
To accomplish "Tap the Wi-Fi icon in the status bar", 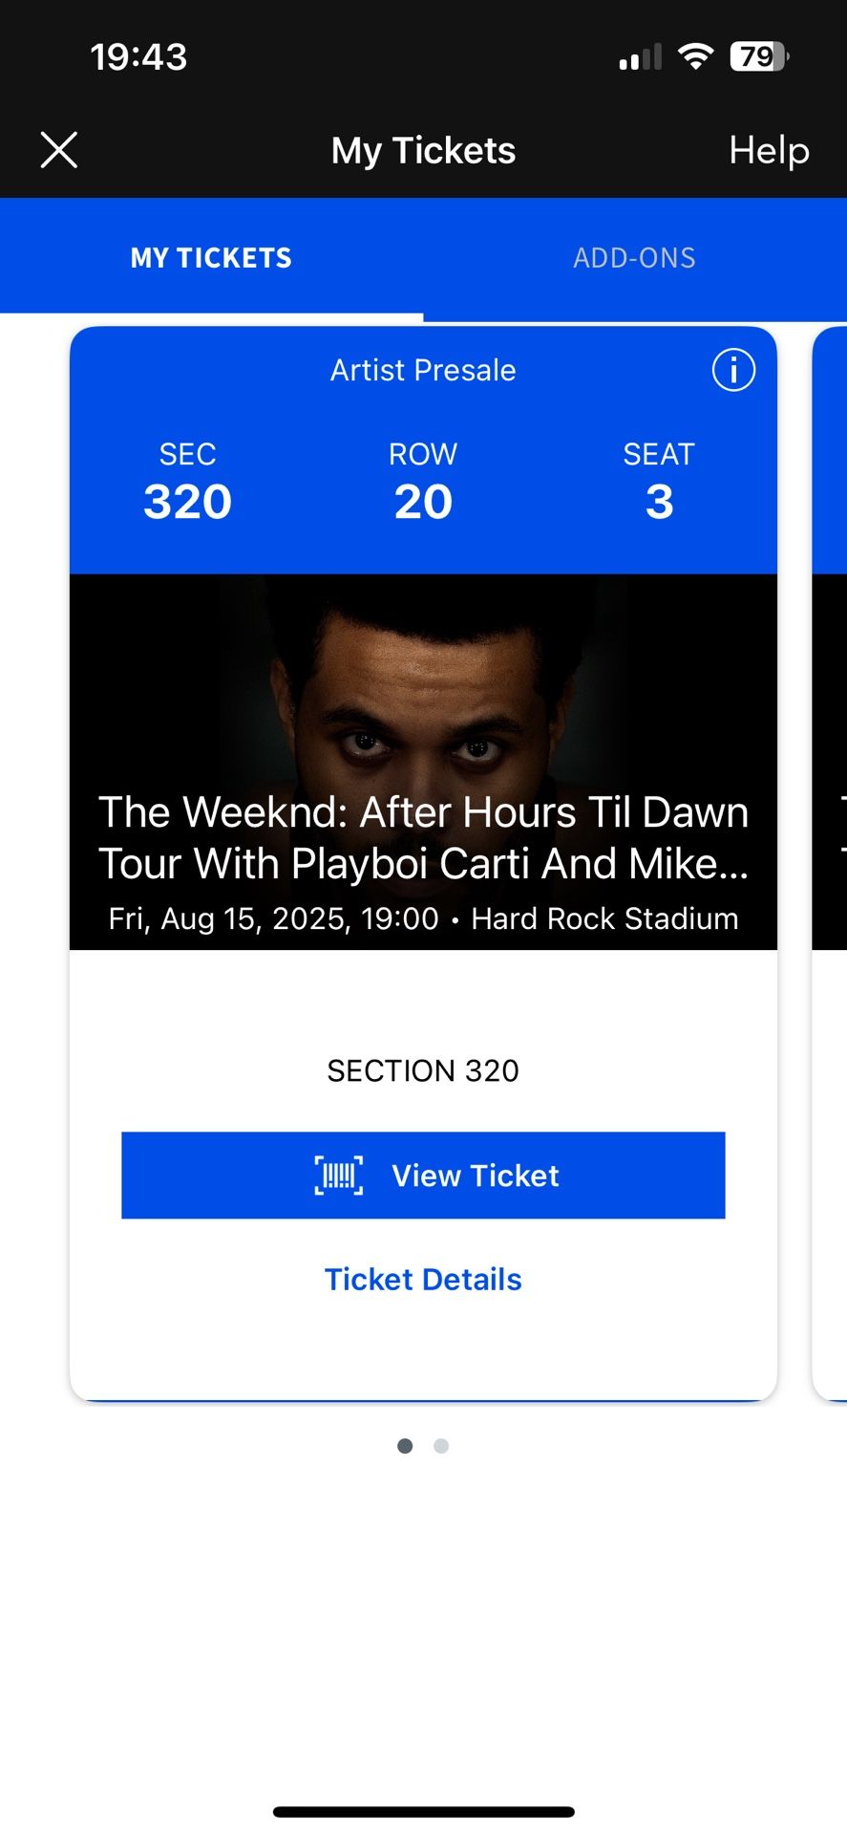I will coord(696,56).
